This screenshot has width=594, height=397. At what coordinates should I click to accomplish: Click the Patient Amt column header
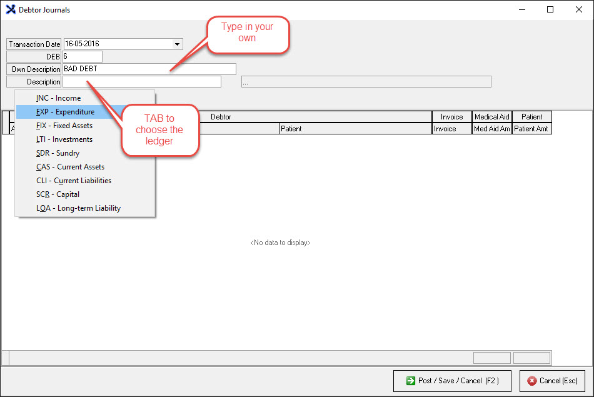pyautogui.click(x=532, y=129)
